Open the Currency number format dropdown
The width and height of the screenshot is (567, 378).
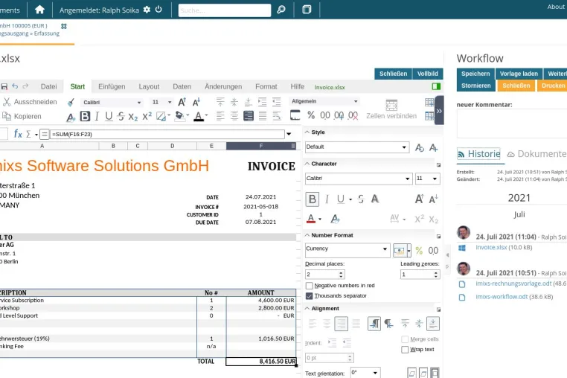pos(385,249)
